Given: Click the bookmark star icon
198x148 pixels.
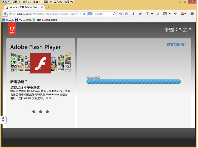Looking at the screenshot, I should click(x=121, y=14).
